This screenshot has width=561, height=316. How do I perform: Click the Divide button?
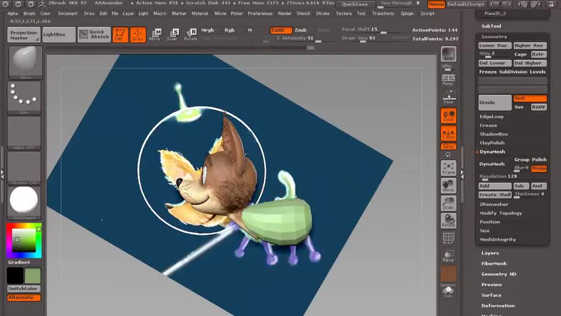click(x=495, y=103)
